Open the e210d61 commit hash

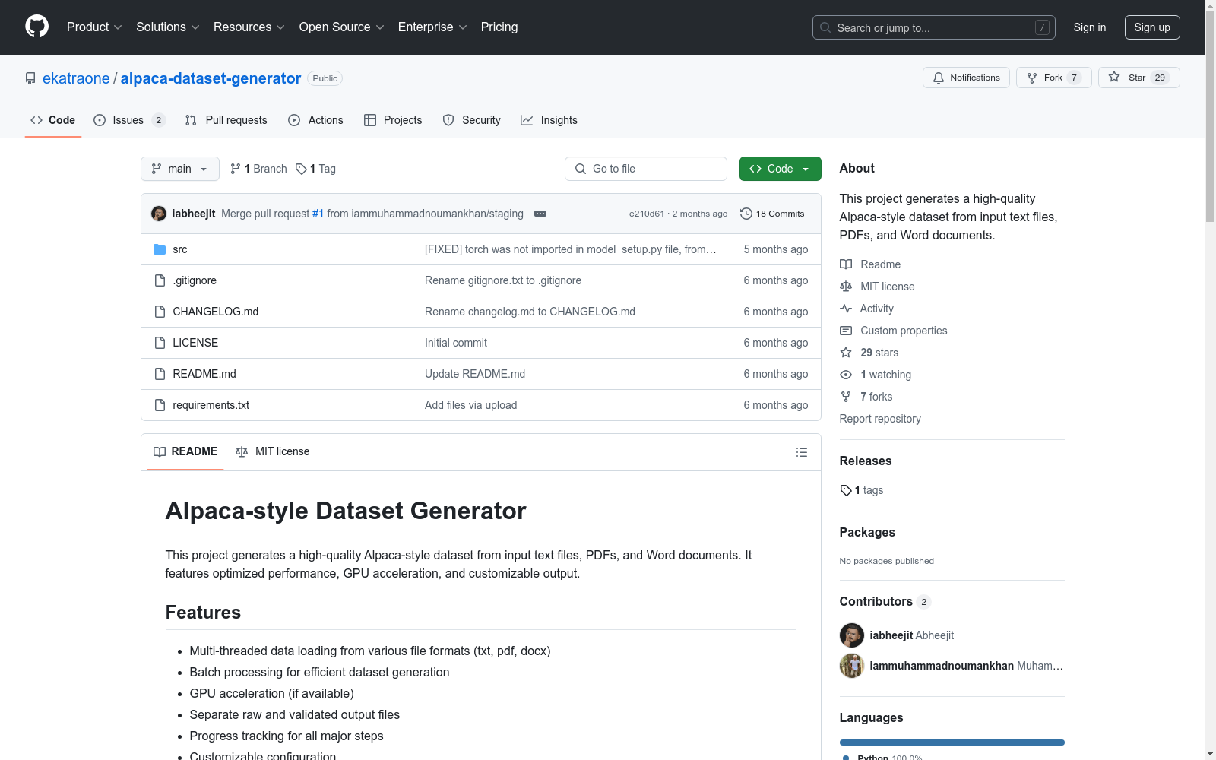[647, 214]
